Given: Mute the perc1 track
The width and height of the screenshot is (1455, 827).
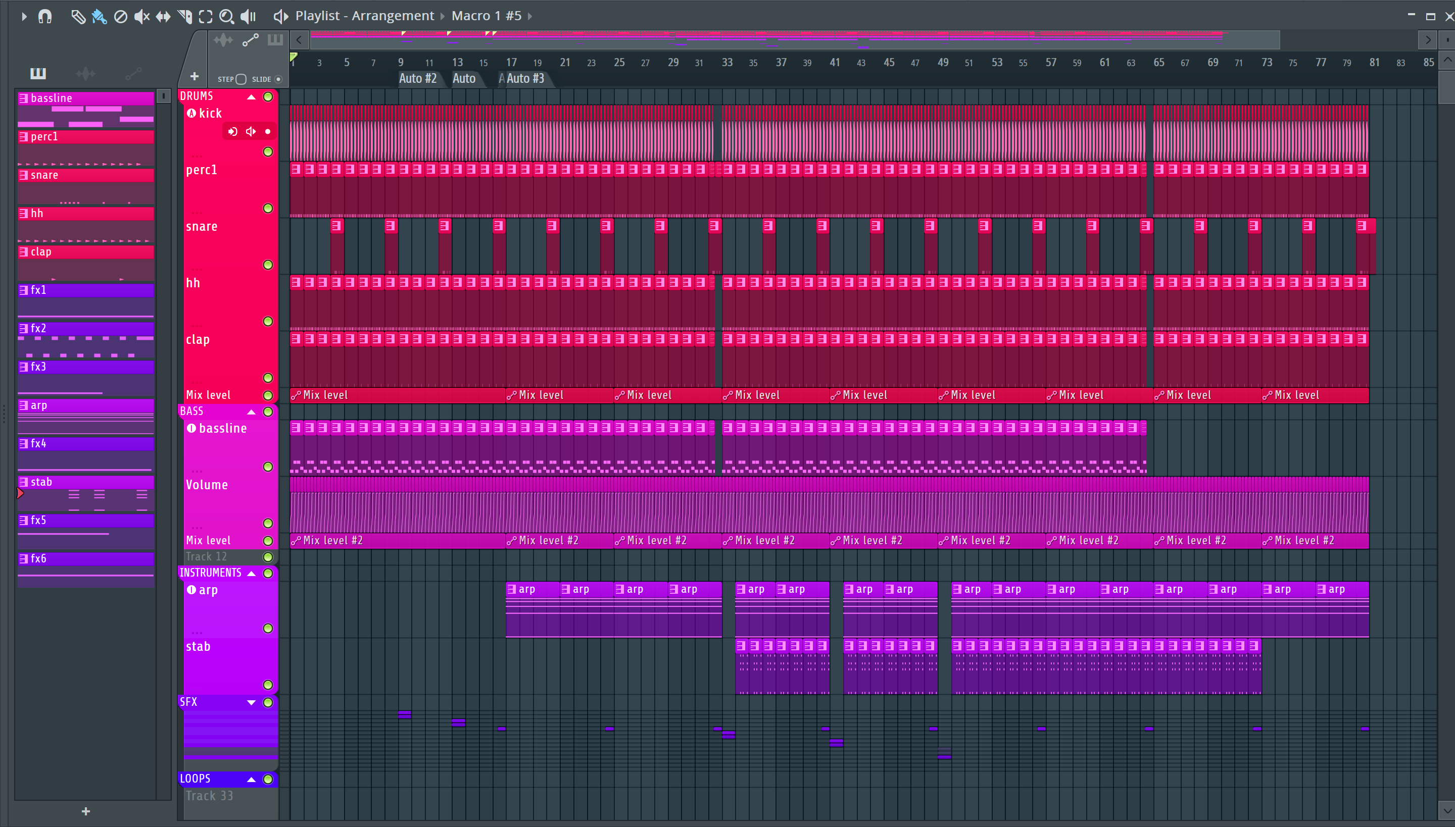Looking at the screenshot, I should click(268, 209).
